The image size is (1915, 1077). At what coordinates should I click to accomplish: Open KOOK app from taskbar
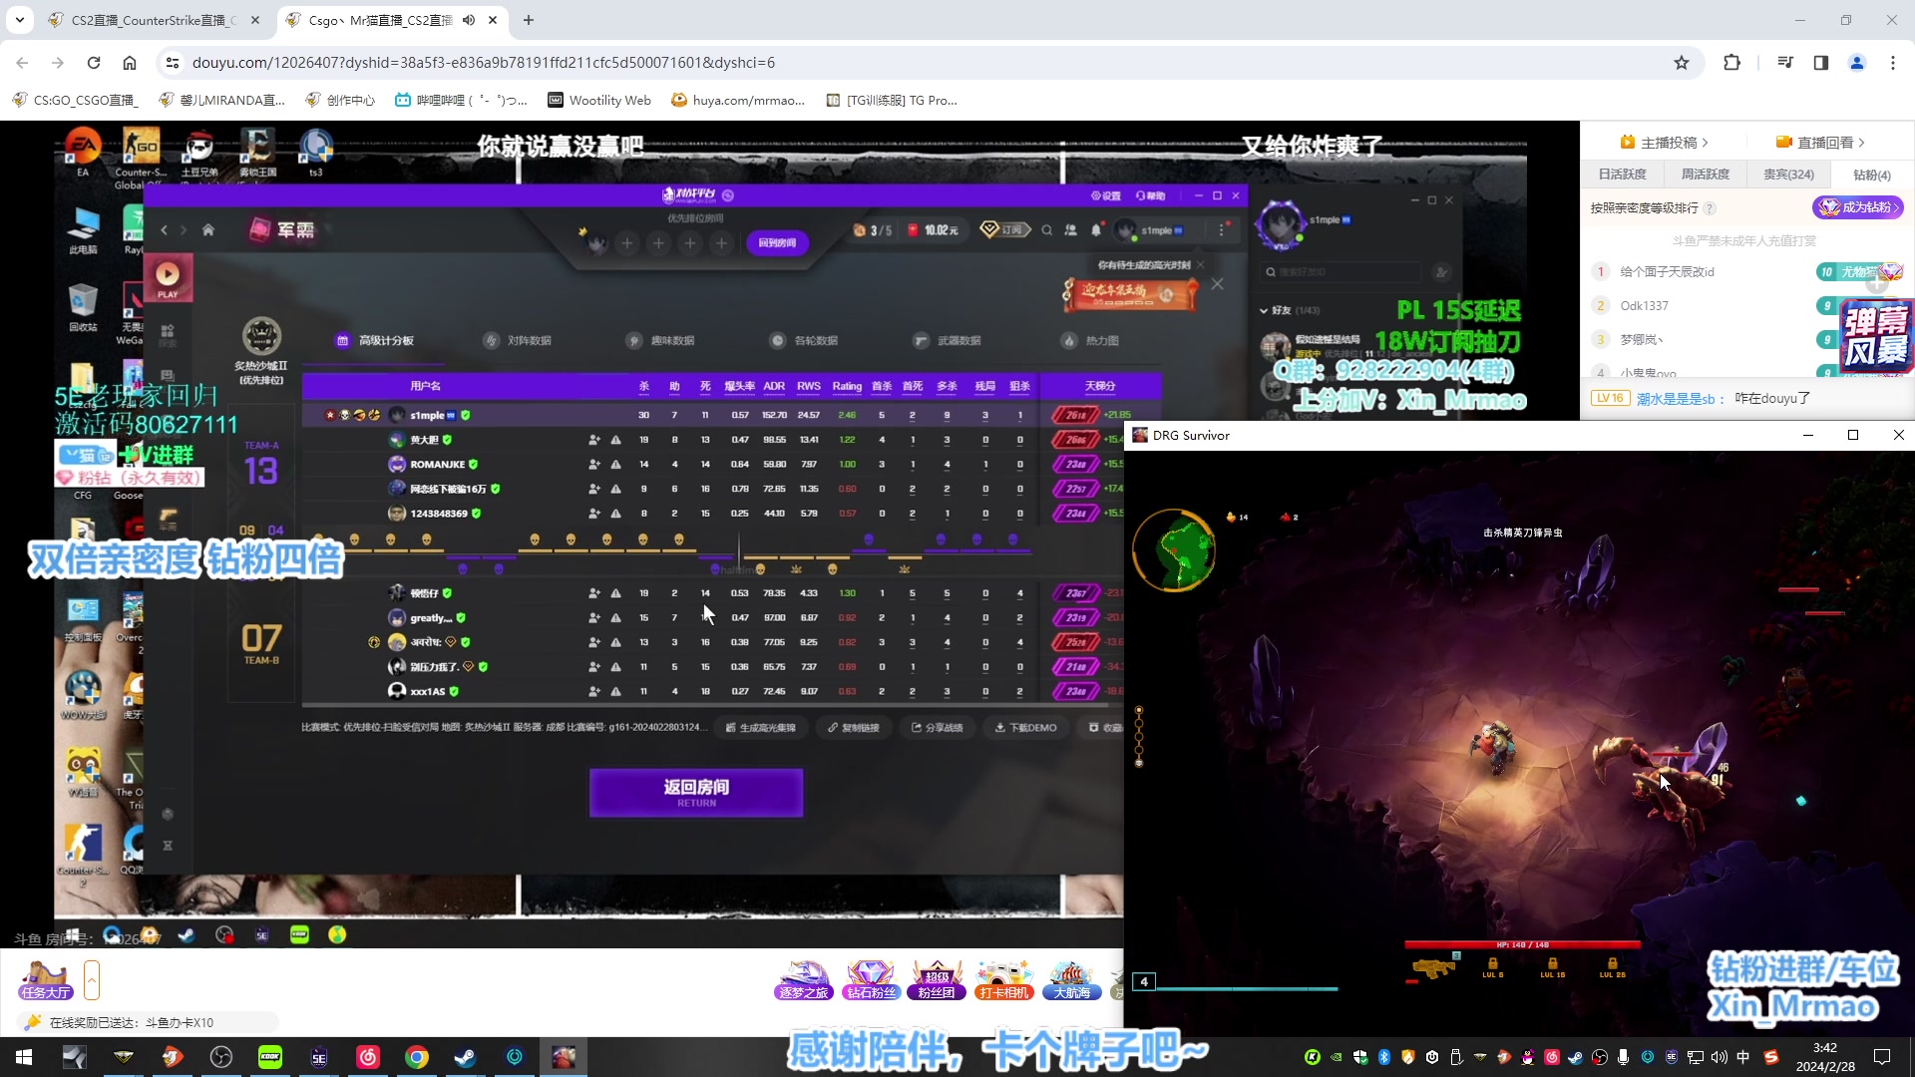tap(270, 1057)
